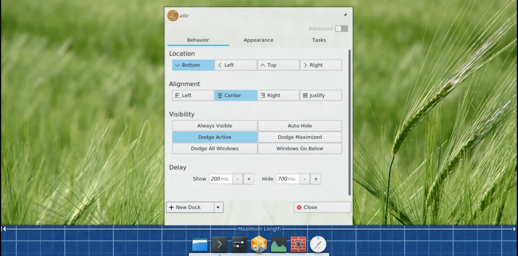Choose Windows Go Below
This screenshot has height=256, width=518.
[299, 149]
